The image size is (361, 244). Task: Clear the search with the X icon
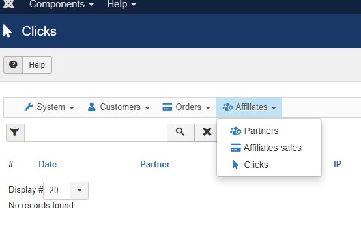pyautogui.click(x=207, y=132)
